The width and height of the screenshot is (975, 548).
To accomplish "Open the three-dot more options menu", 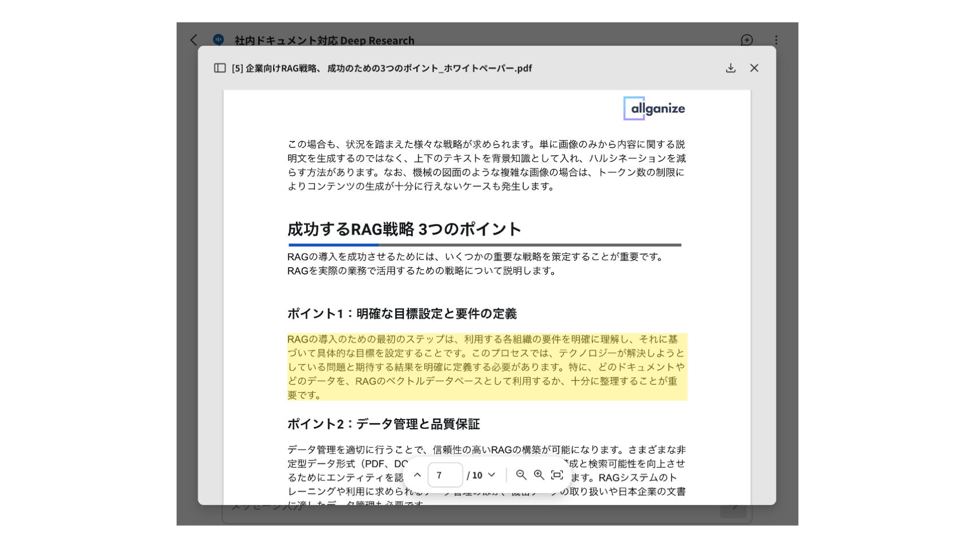I will tap(776, 40).
